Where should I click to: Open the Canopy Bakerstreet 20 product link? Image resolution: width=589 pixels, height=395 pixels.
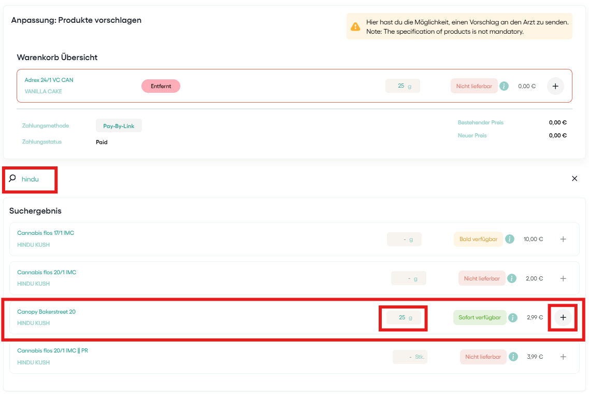click(46, 312)
